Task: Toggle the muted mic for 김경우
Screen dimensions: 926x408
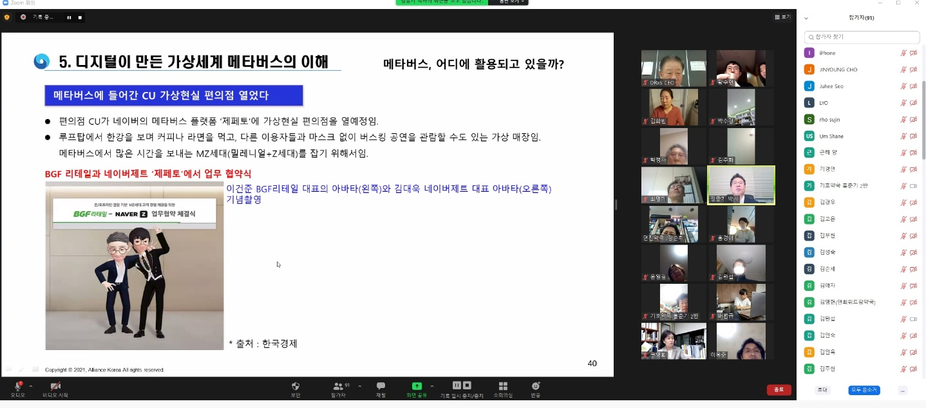Action: tap(903, 203)
